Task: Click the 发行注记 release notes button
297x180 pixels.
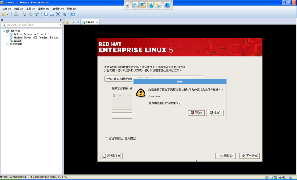Action: 112,156
